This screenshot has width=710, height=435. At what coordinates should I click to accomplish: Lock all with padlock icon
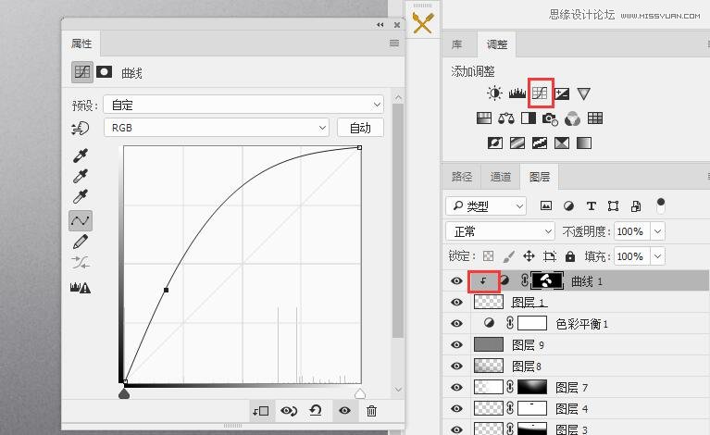(570, 256)
